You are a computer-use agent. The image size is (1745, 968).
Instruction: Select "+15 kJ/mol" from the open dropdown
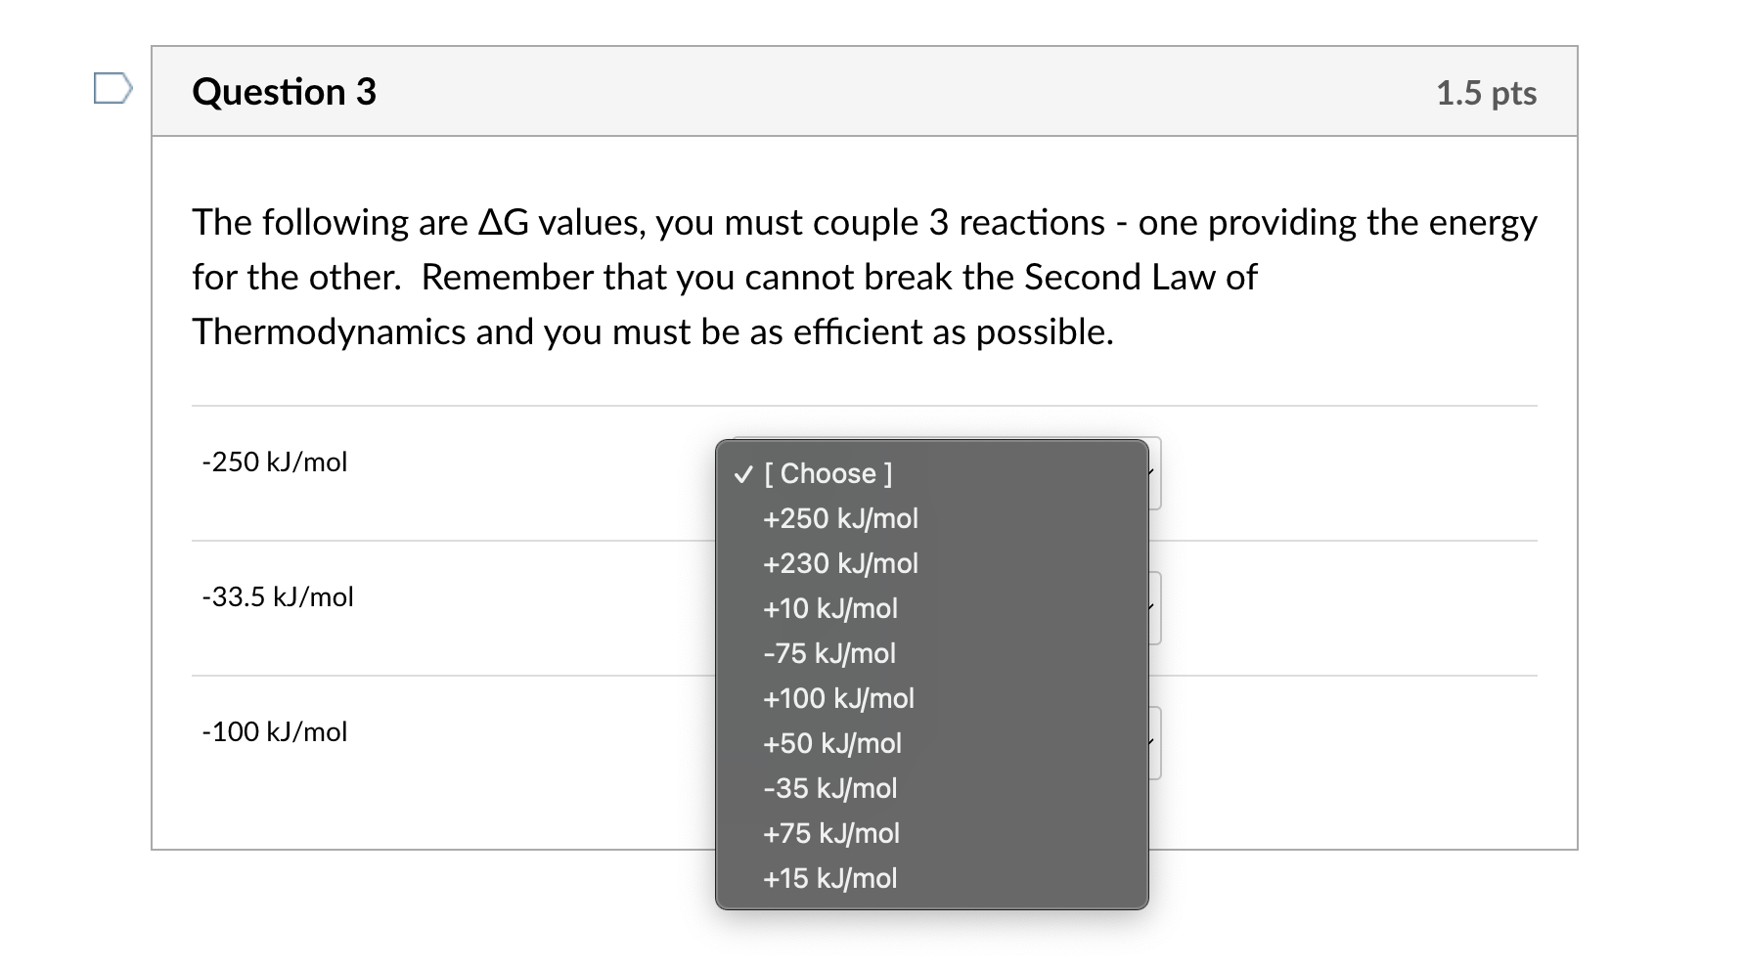829,878
